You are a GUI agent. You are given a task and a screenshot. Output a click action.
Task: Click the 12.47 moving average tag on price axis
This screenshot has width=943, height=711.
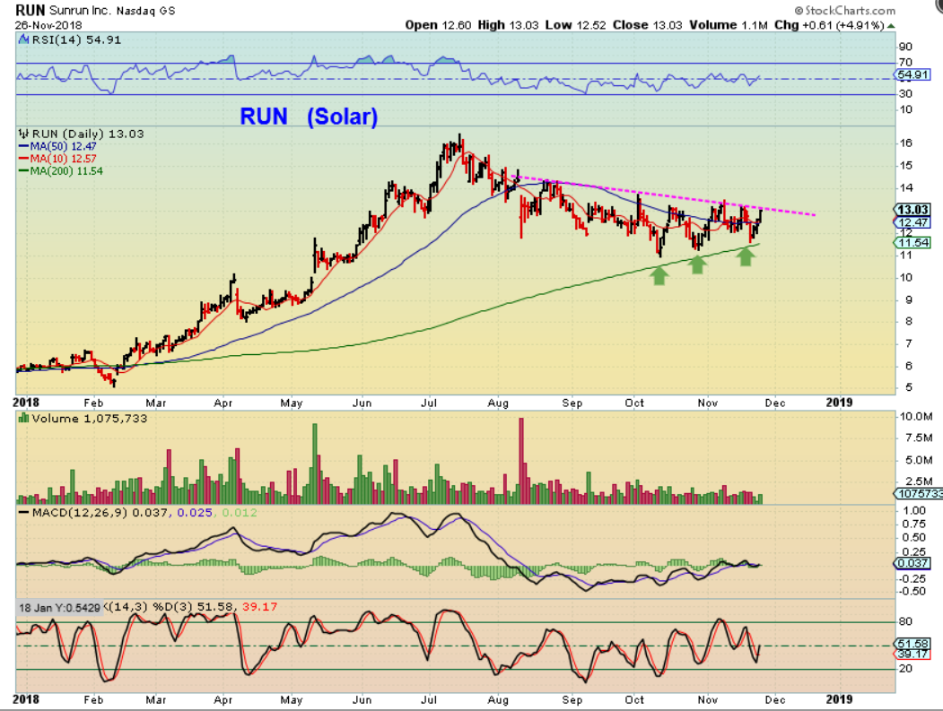(x=912, y=221)
